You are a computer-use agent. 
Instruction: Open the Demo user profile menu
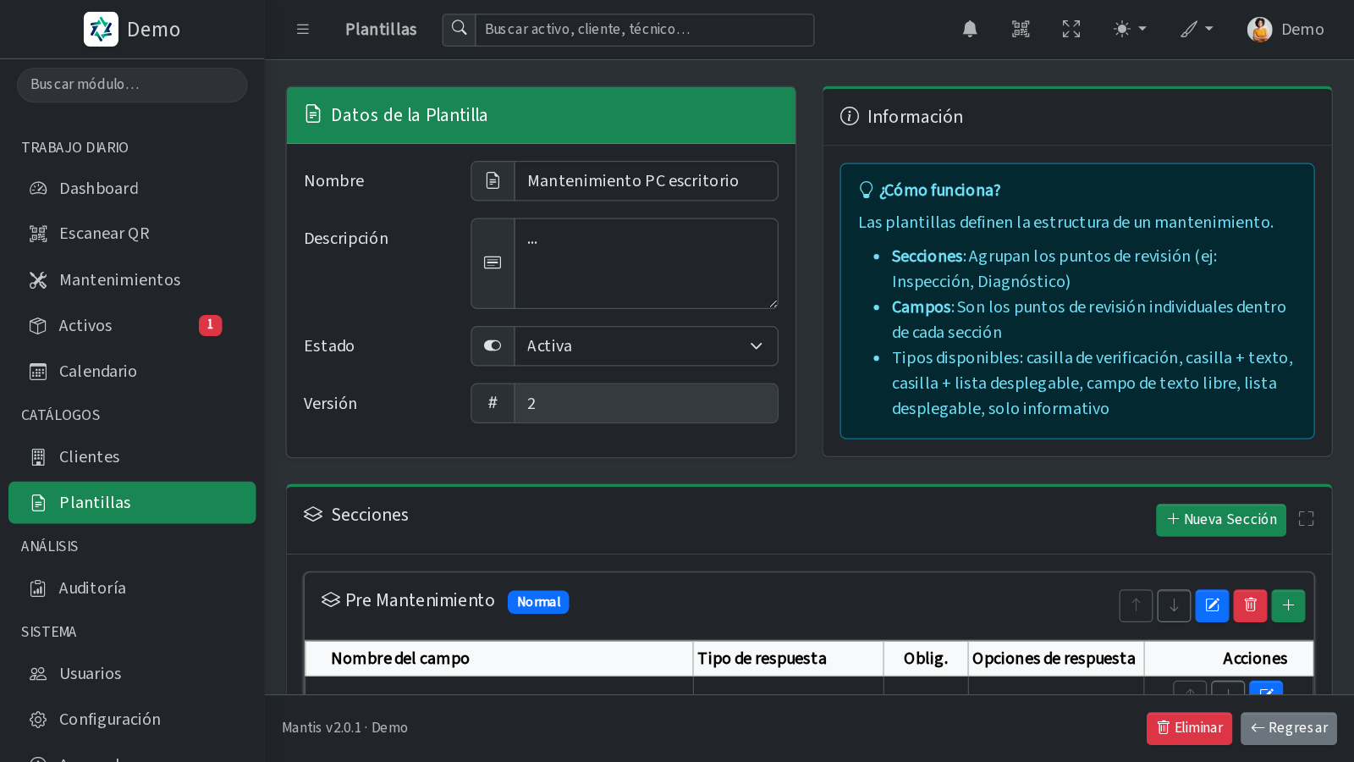click(x=1285, y=29)
